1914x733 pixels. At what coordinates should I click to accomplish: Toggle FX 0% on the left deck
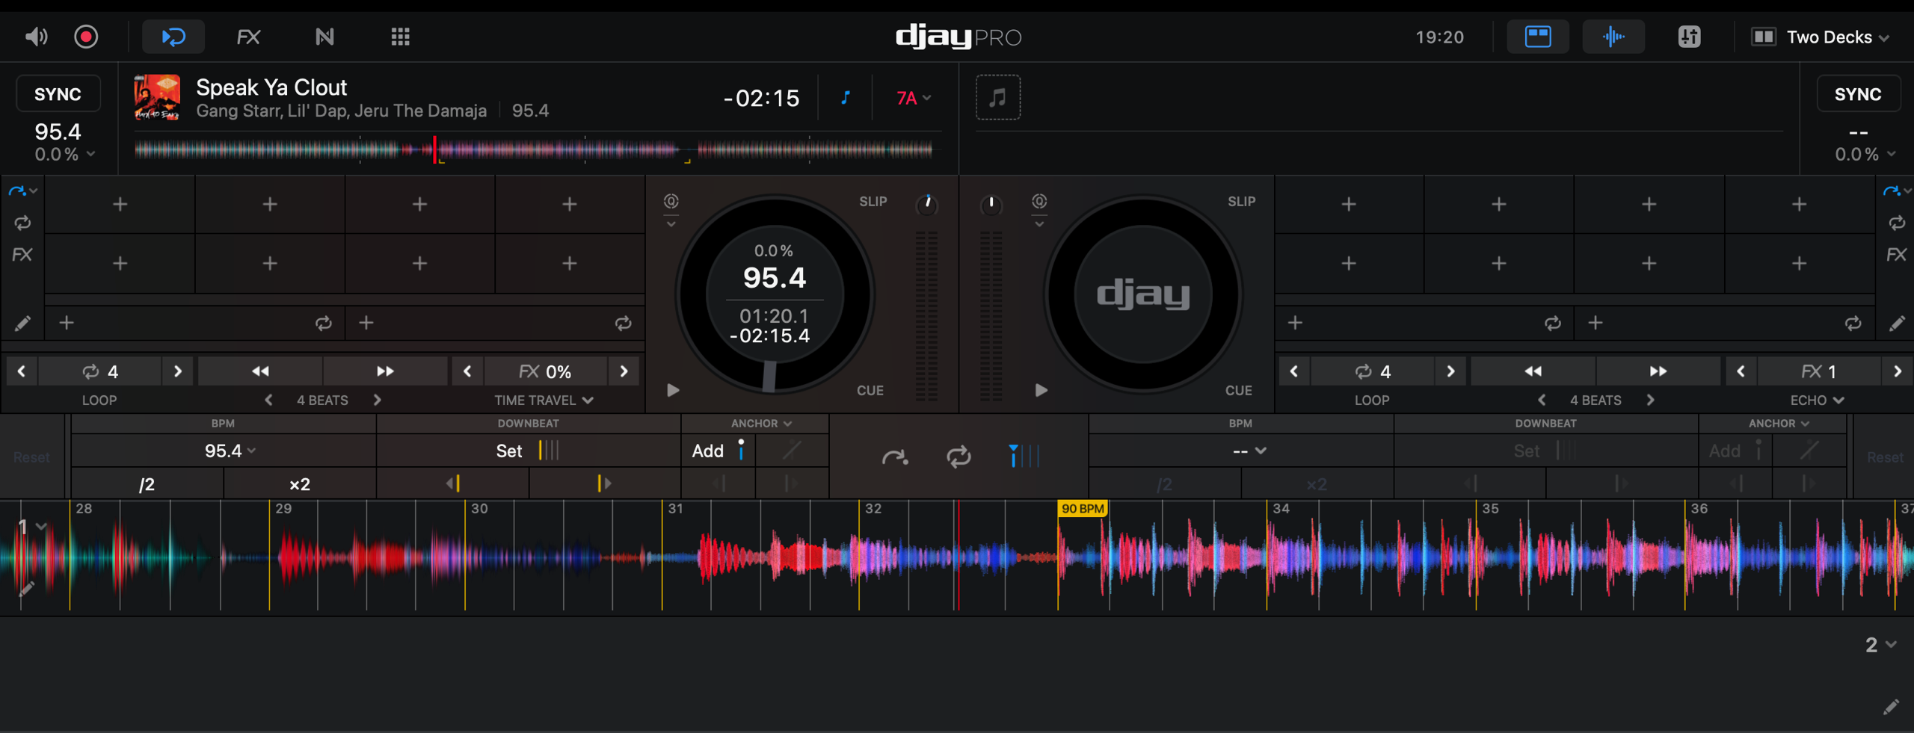[x=545, y=371]
